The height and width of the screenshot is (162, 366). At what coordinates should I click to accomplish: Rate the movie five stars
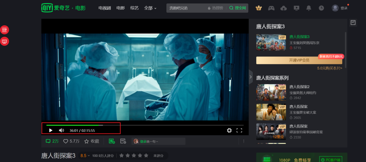146,156
